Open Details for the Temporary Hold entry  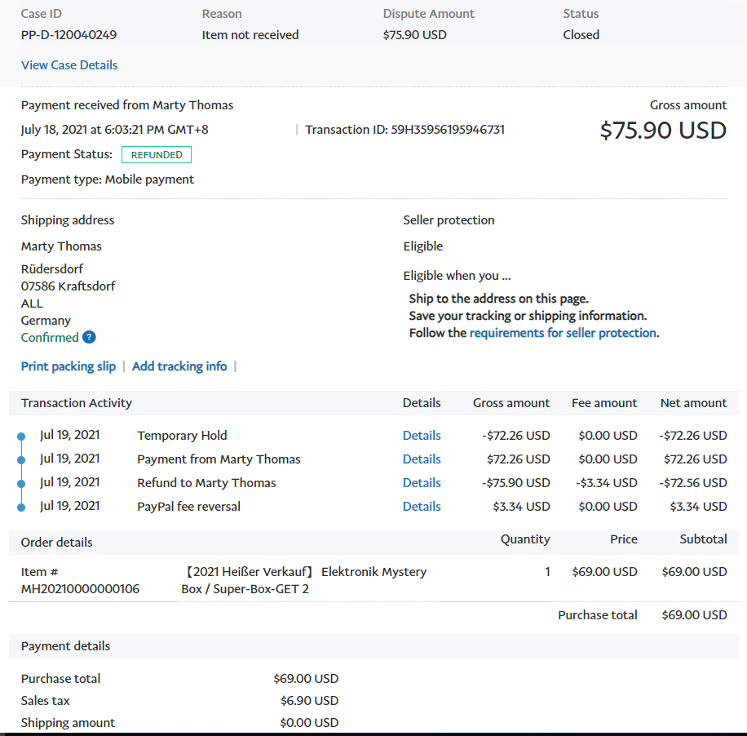(422, 436)
